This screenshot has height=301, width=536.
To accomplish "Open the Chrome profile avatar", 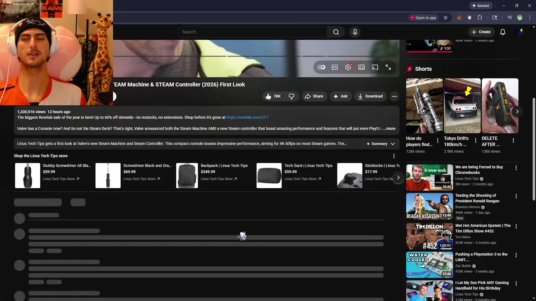I will pyautogui.click(x=520, y=18).
